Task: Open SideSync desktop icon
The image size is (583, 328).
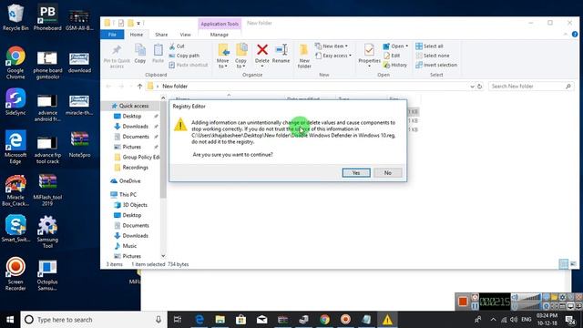Action: [x=15, y=101]
